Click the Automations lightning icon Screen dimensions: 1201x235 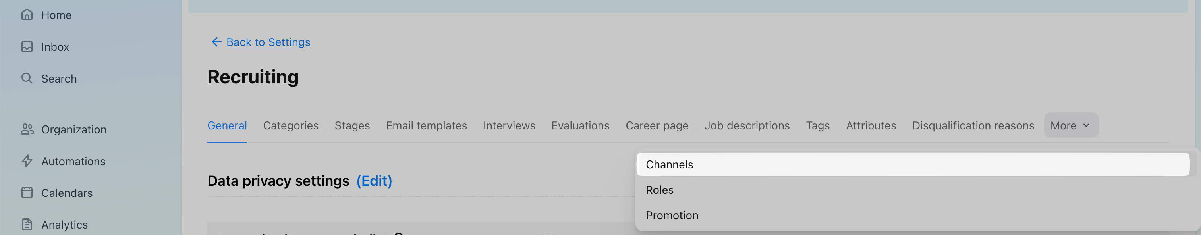pyautogui.click(x=27, y=161)
